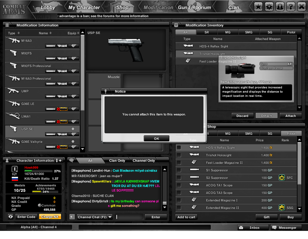308x239 pixels.
Task: Click chat window scroll up arrow
Action: [x=165, y=169]
